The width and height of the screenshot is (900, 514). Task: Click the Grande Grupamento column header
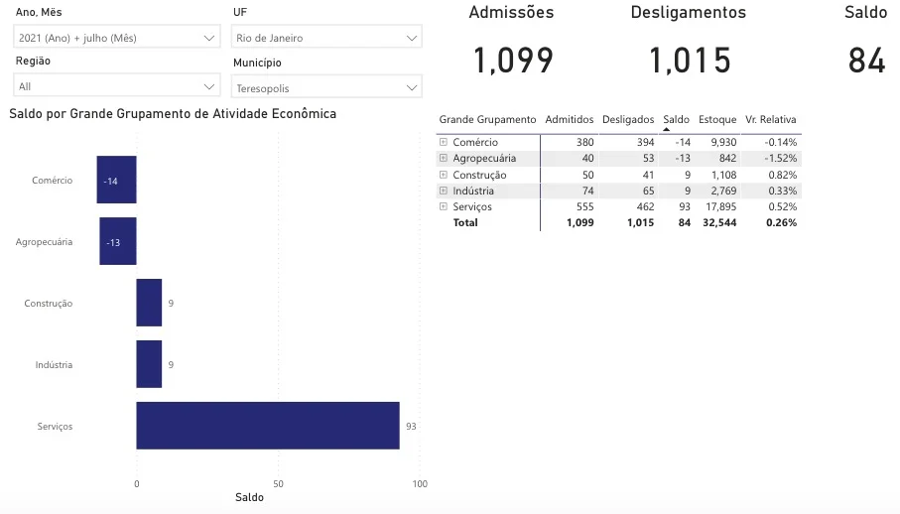click(487, 120)
